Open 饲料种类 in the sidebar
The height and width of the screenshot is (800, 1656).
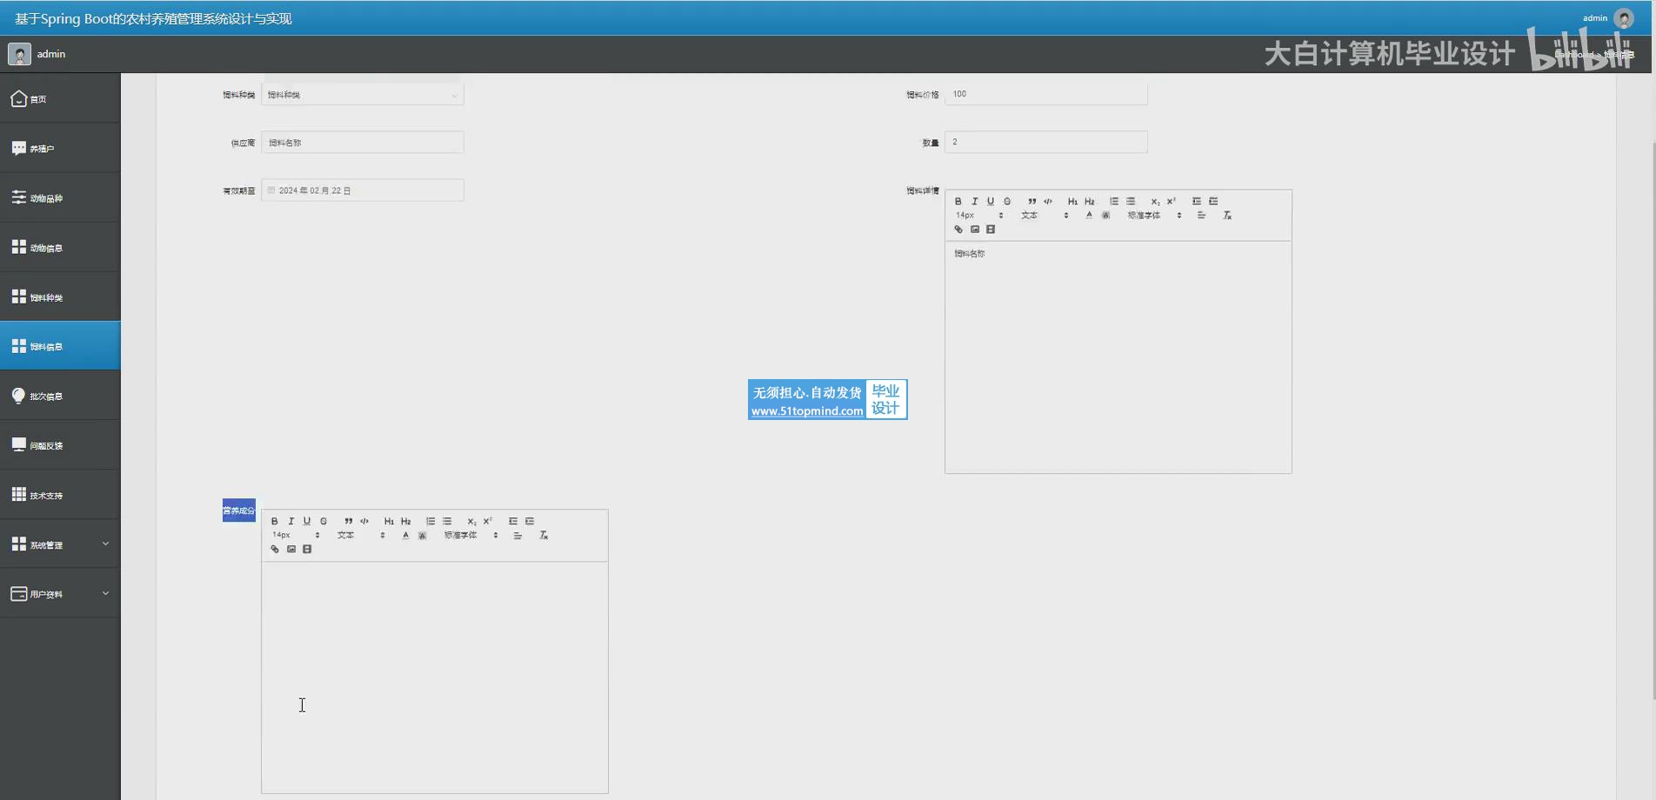[60, 297]
